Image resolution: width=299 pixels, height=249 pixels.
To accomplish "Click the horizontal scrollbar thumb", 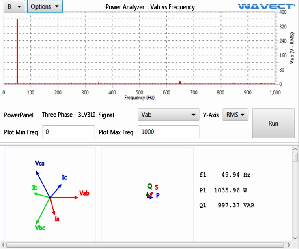I will tap(145, 245).
